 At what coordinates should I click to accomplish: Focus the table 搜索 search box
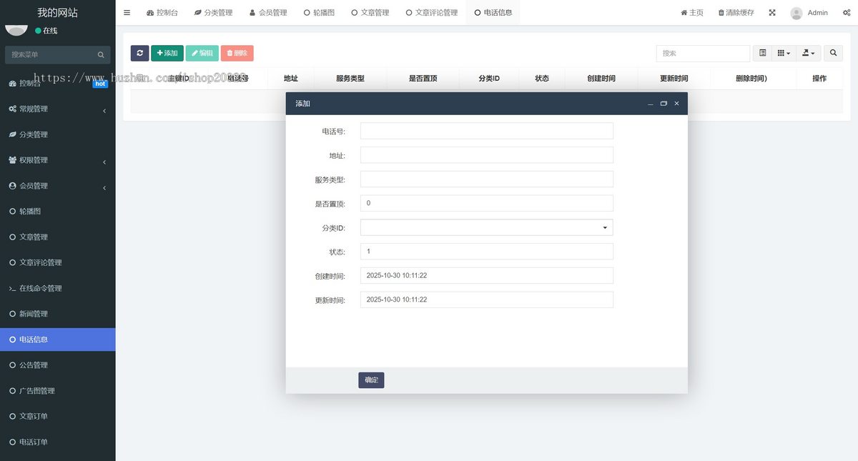703,53
